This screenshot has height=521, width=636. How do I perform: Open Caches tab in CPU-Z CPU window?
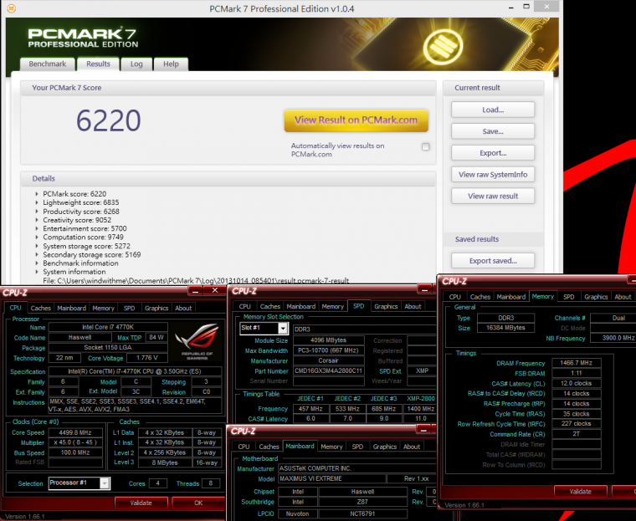click(40, 308)
